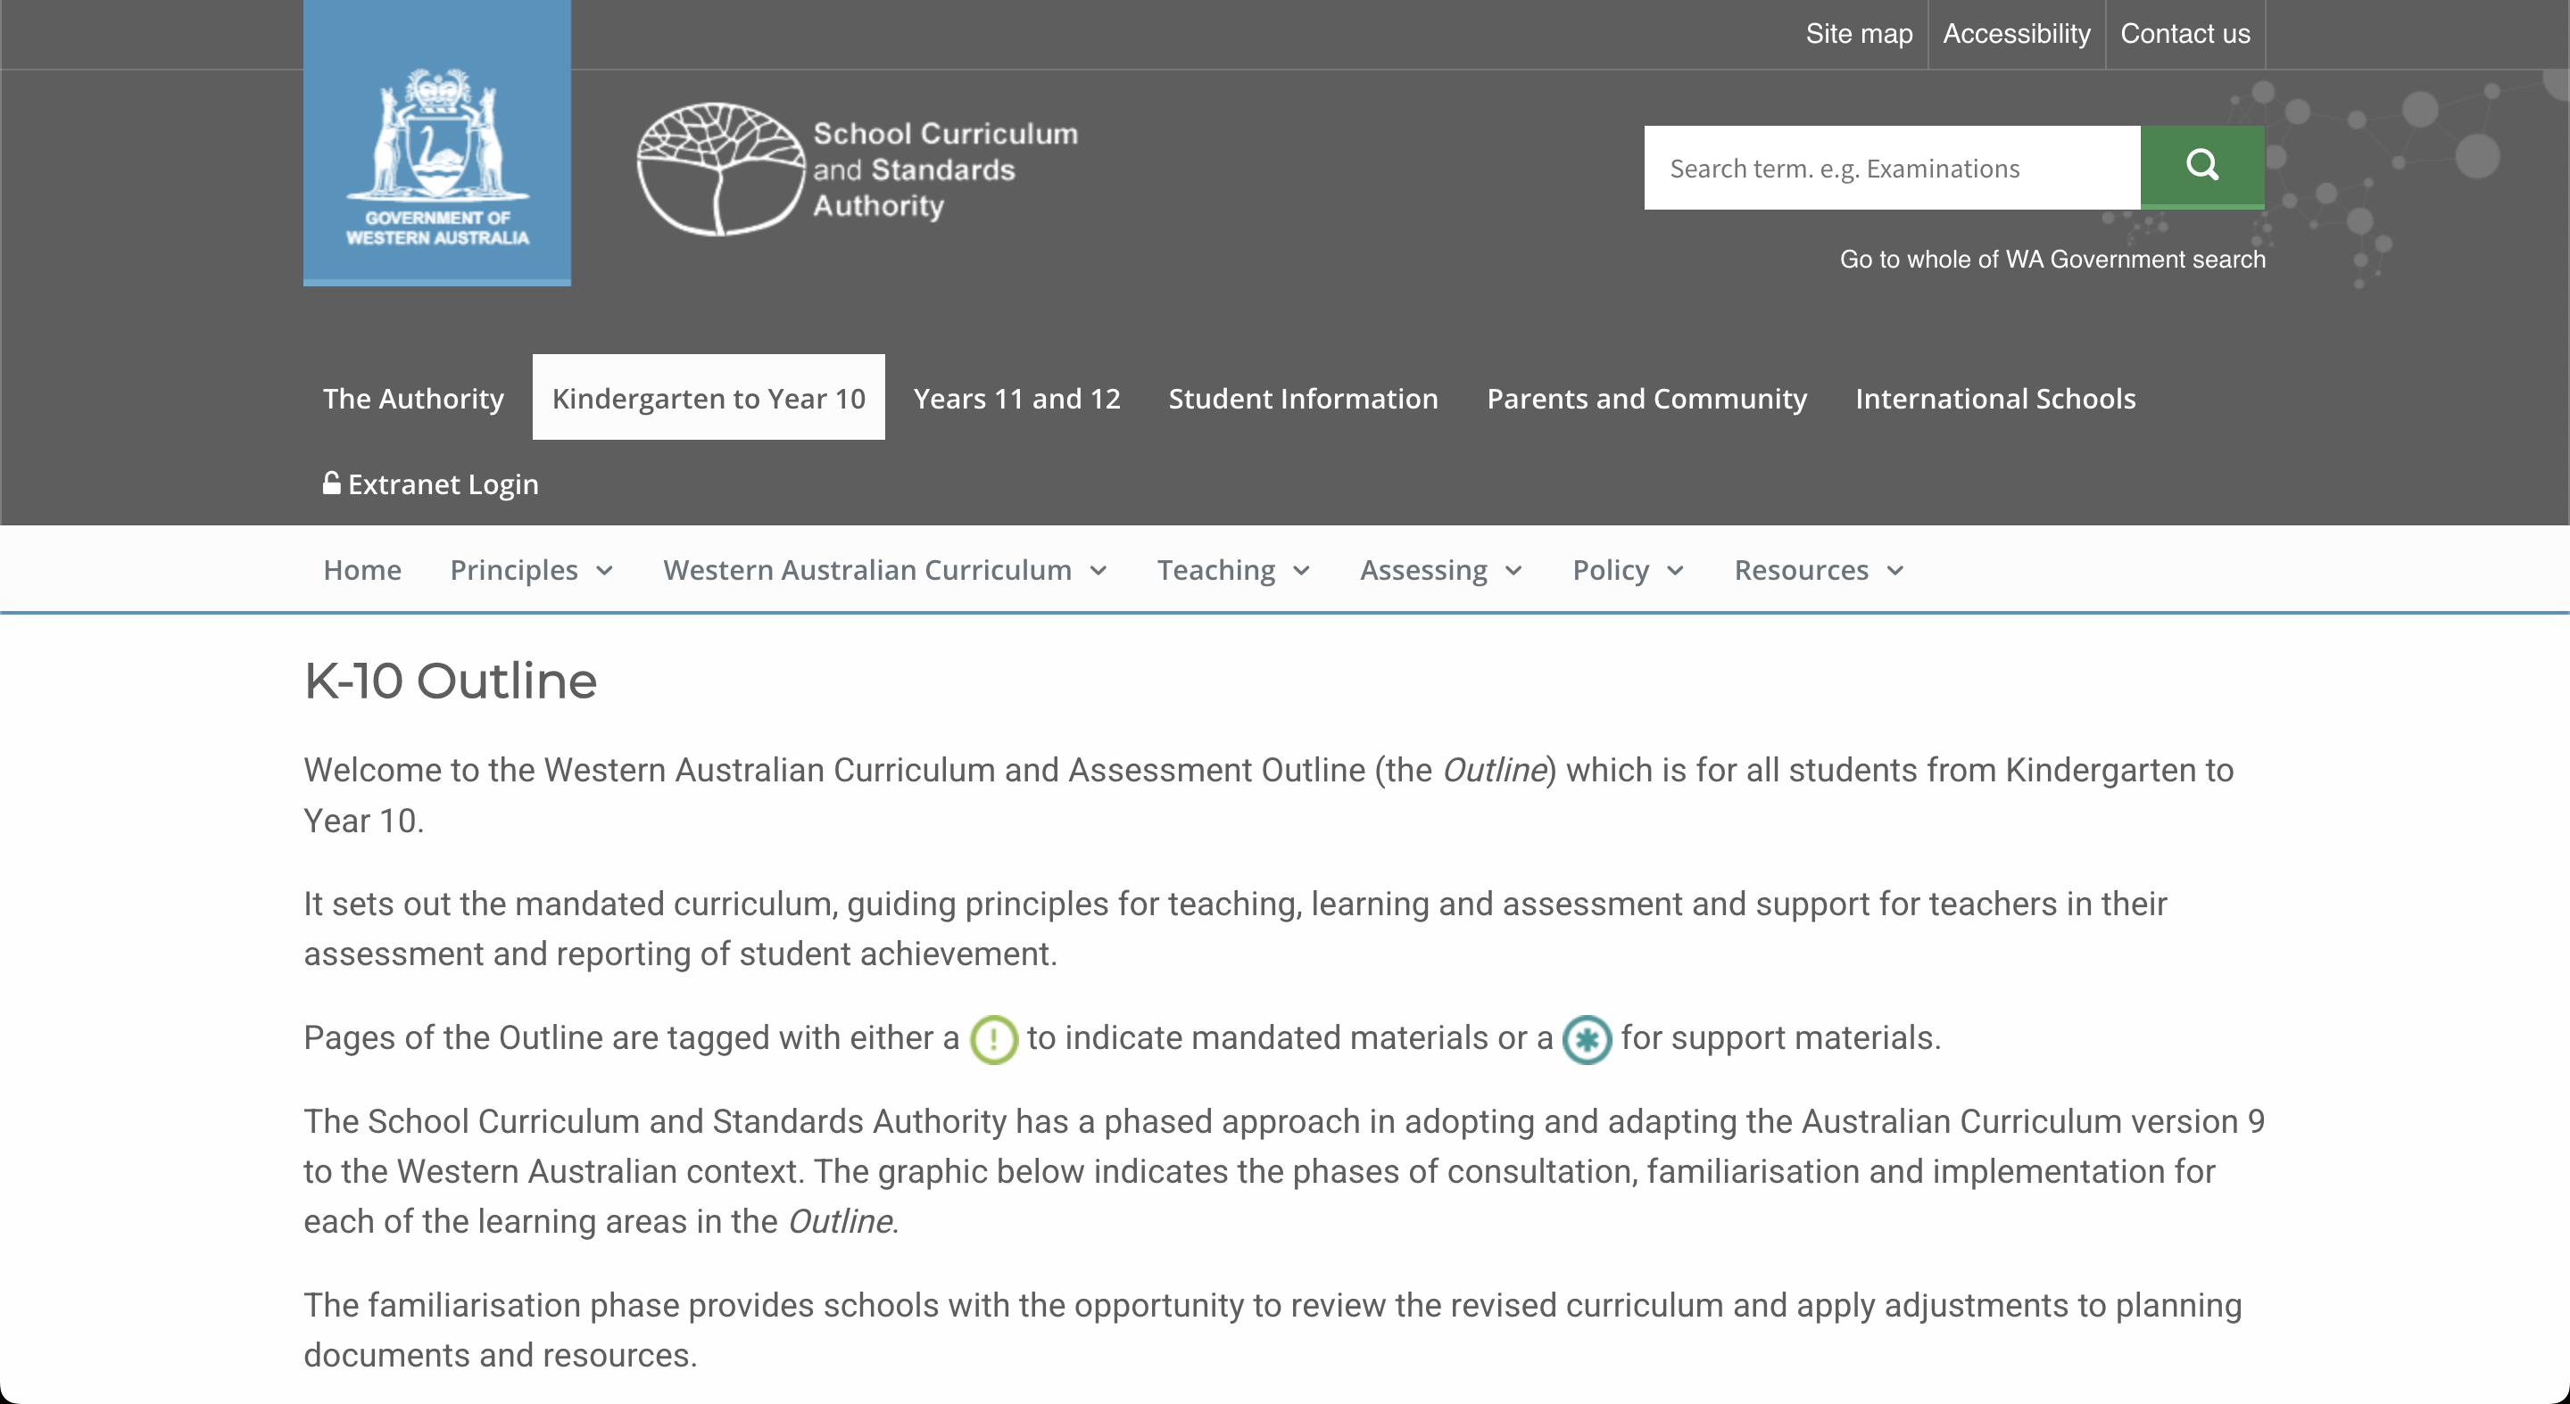Click the Contact us link
Viewport: 2570px width, 1404px height.
click(2184, 34)
